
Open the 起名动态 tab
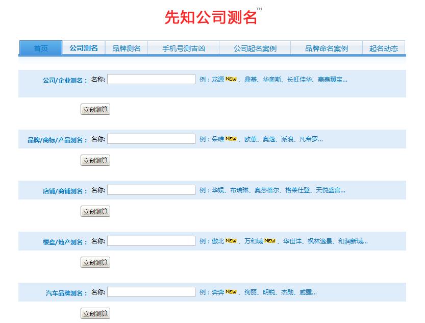pyautogui.click(x=384, y=48)
